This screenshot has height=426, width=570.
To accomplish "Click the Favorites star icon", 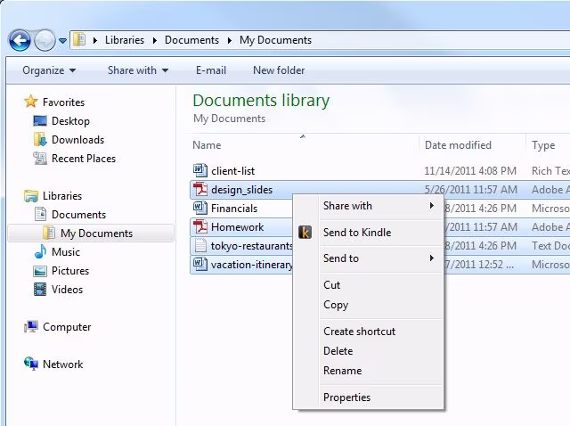I will pos(31,102).
